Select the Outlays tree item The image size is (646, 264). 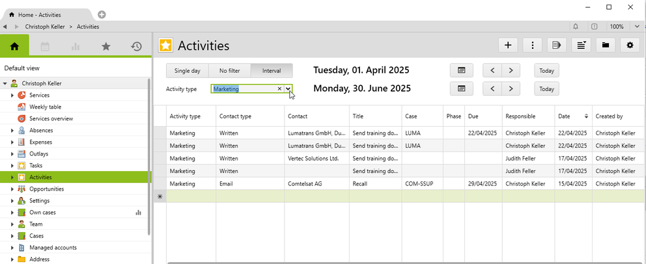[38, 154]
